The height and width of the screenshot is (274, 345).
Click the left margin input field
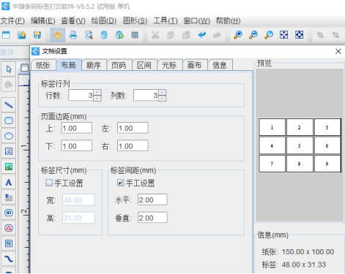[x=133, y=128]
